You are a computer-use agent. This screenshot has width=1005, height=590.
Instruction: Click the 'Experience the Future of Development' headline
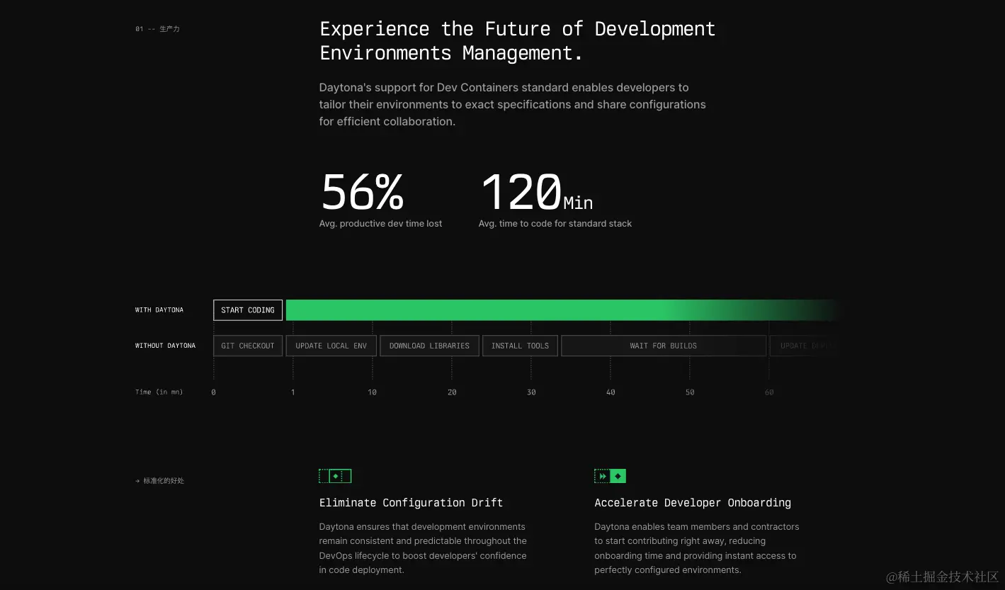pos(518,41)
